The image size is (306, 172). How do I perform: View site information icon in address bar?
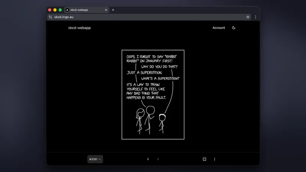50,17
